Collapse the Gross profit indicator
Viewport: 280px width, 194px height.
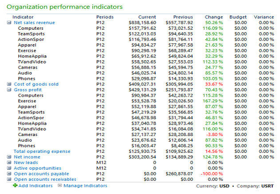9,90
